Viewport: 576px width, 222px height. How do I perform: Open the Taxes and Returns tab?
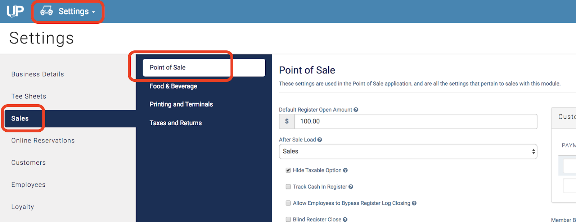click(175, 123)
